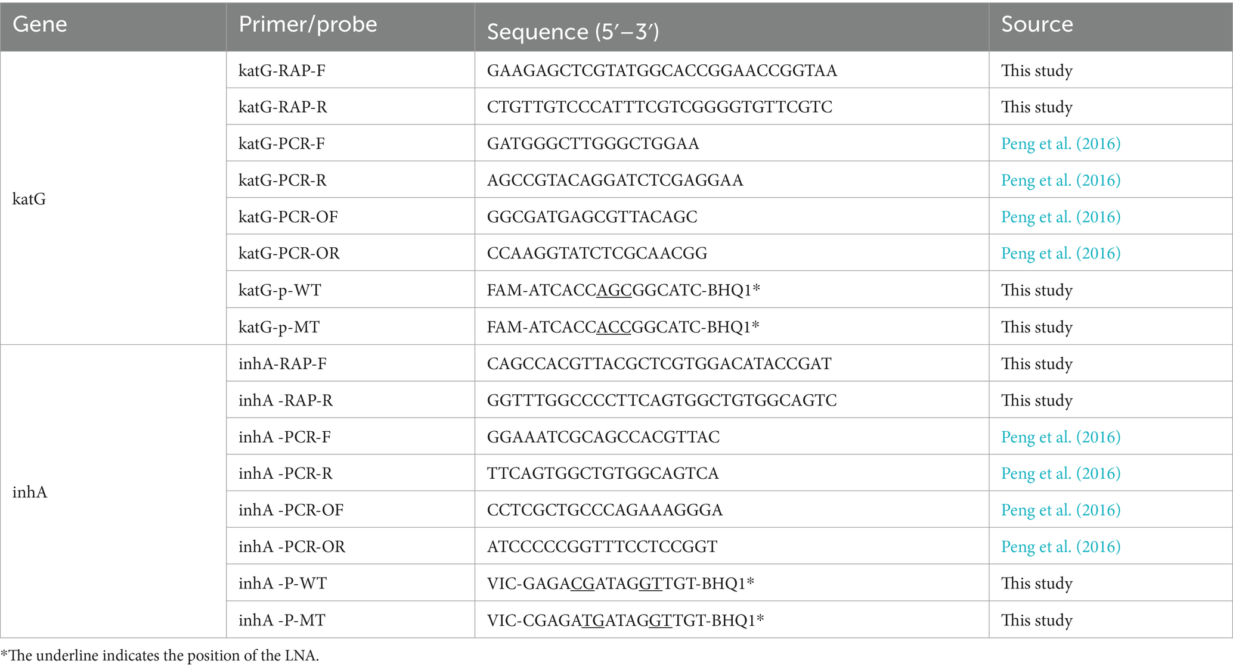Click the katG-RAP-F primer name
This screenshot has width=1233, height=670.
pyautogui.click(x=282, y=70)
